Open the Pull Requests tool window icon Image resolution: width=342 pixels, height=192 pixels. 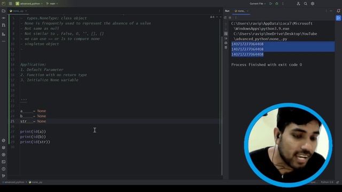(4, 26)
